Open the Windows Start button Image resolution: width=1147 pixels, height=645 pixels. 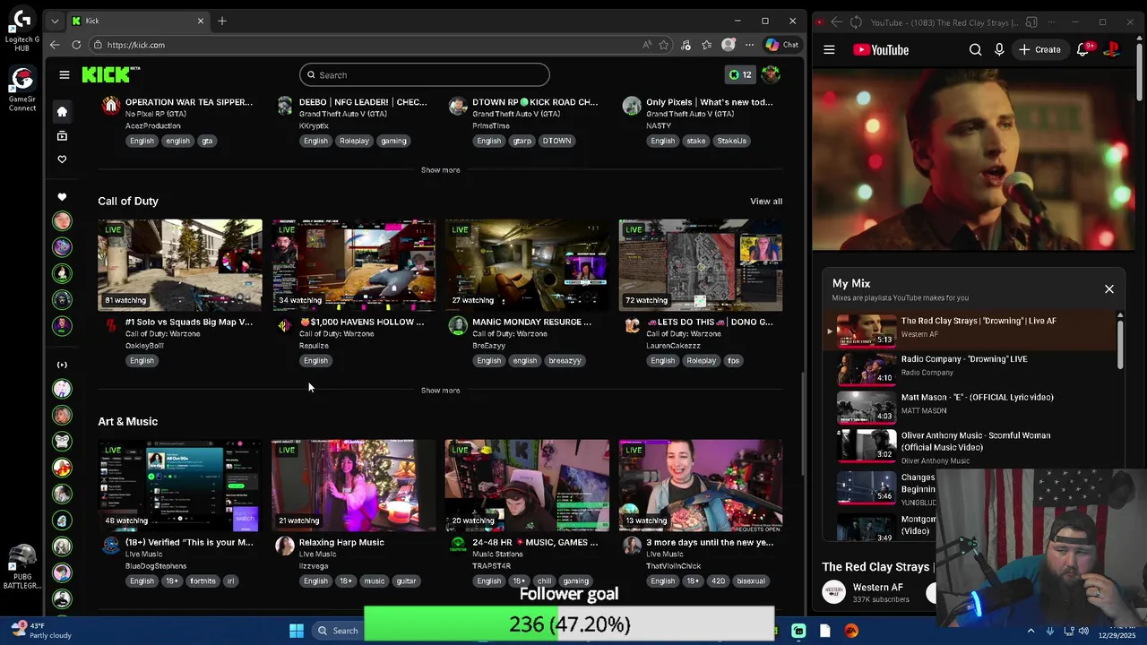(297, 631)
